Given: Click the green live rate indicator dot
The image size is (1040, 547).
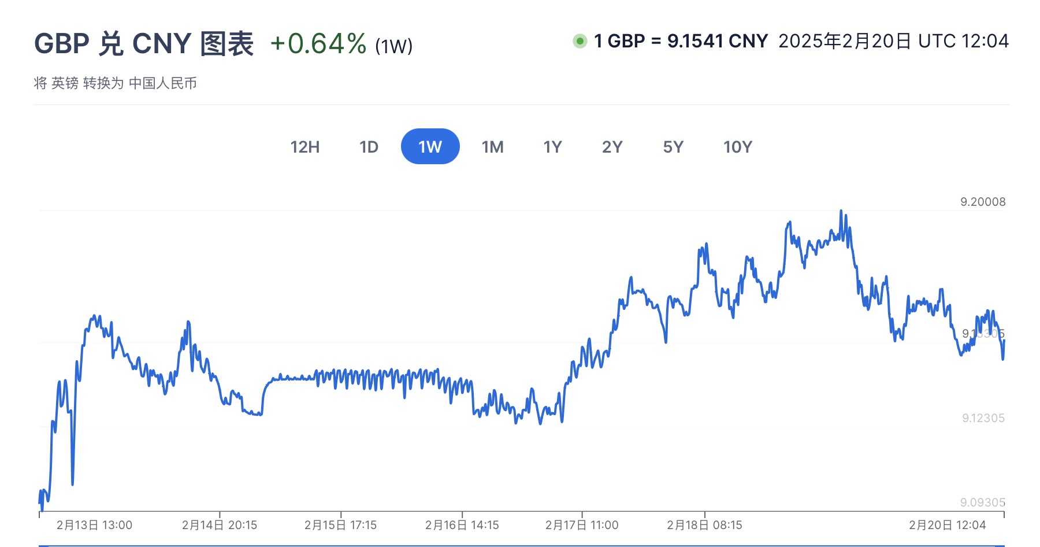Looking at the screenshot, I should click(580, 41).
